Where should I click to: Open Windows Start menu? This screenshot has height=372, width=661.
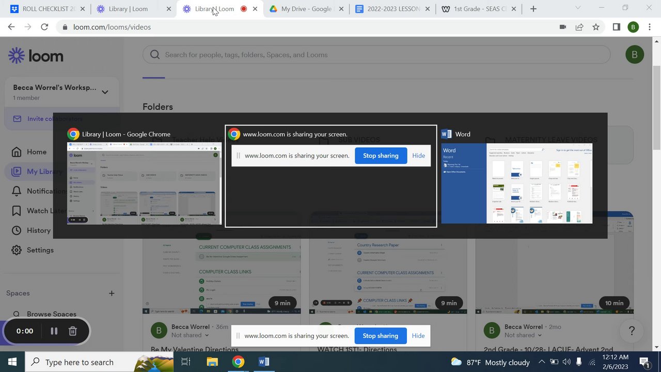(x=12, y=362)
